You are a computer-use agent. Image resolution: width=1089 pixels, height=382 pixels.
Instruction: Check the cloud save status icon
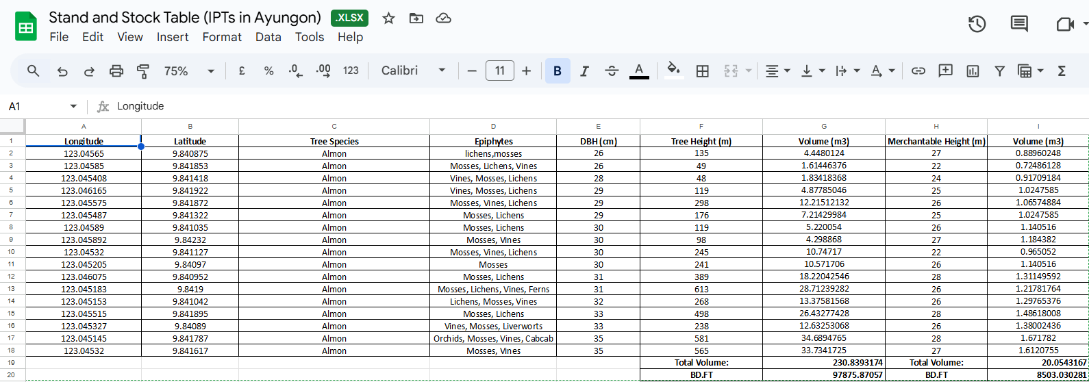443,18
